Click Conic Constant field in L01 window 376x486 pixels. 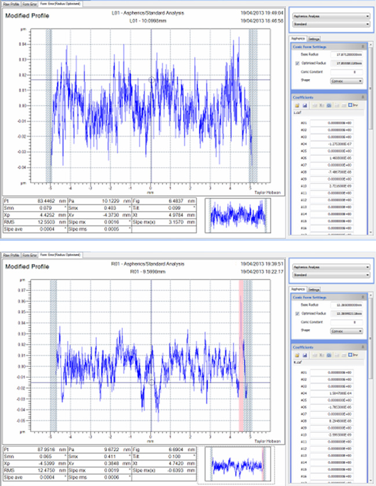pos(346,72)
